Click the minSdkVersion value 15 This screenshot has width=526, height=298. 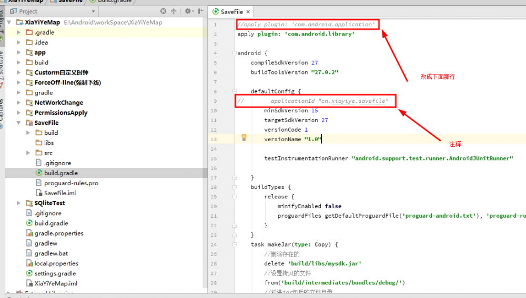pyautogui.click(x=315, y=110)
